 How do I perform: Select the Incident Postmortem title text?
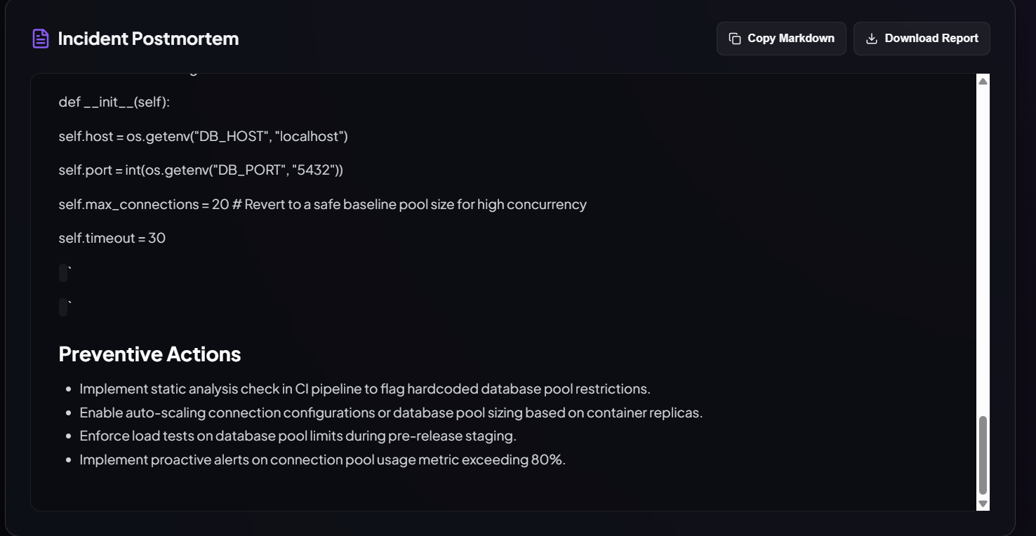coord(148,39)
